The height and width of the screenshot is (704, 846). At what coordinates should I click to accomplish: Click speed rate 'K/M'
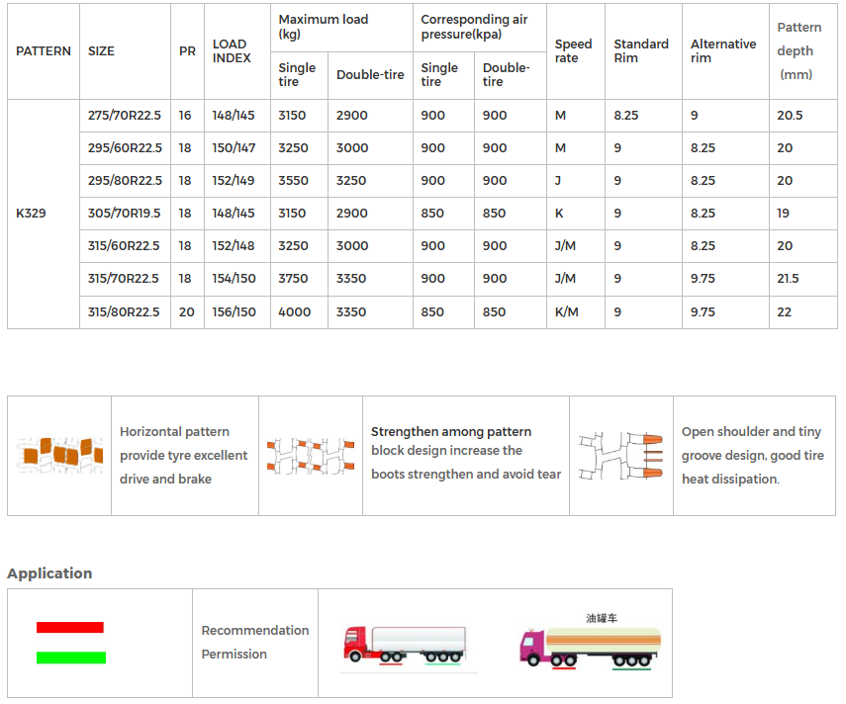click(567, 312)
